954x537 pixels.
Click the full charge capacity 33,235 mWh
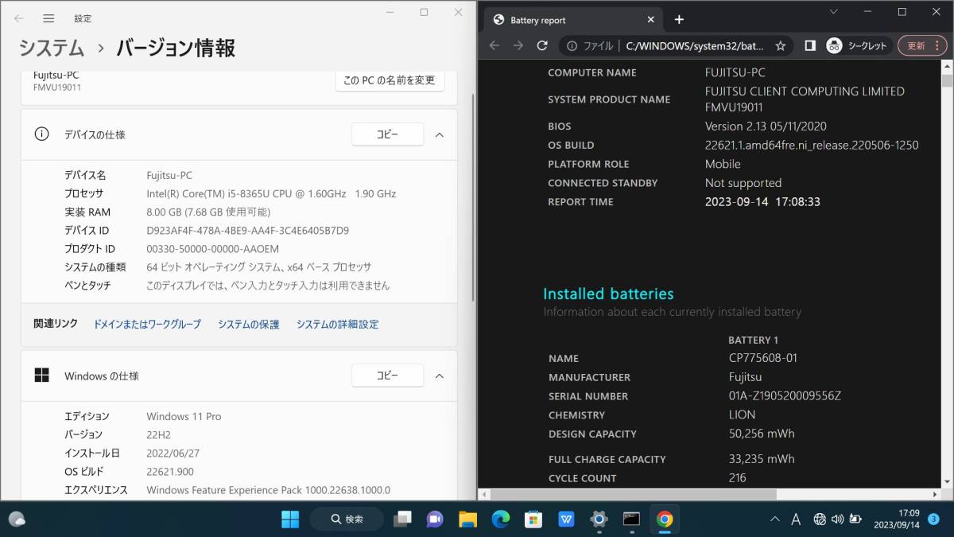click(762, 459)
